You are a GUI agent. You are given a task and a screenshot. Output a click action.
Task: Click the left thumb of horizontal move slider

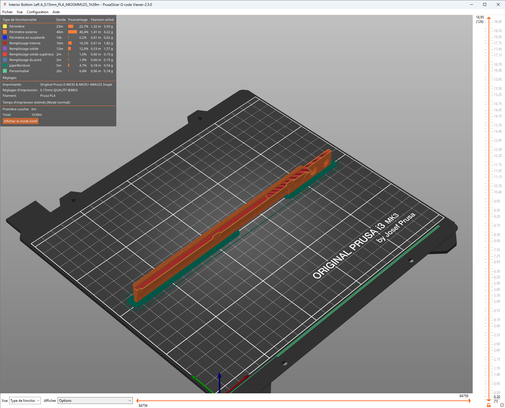[137, 401]
